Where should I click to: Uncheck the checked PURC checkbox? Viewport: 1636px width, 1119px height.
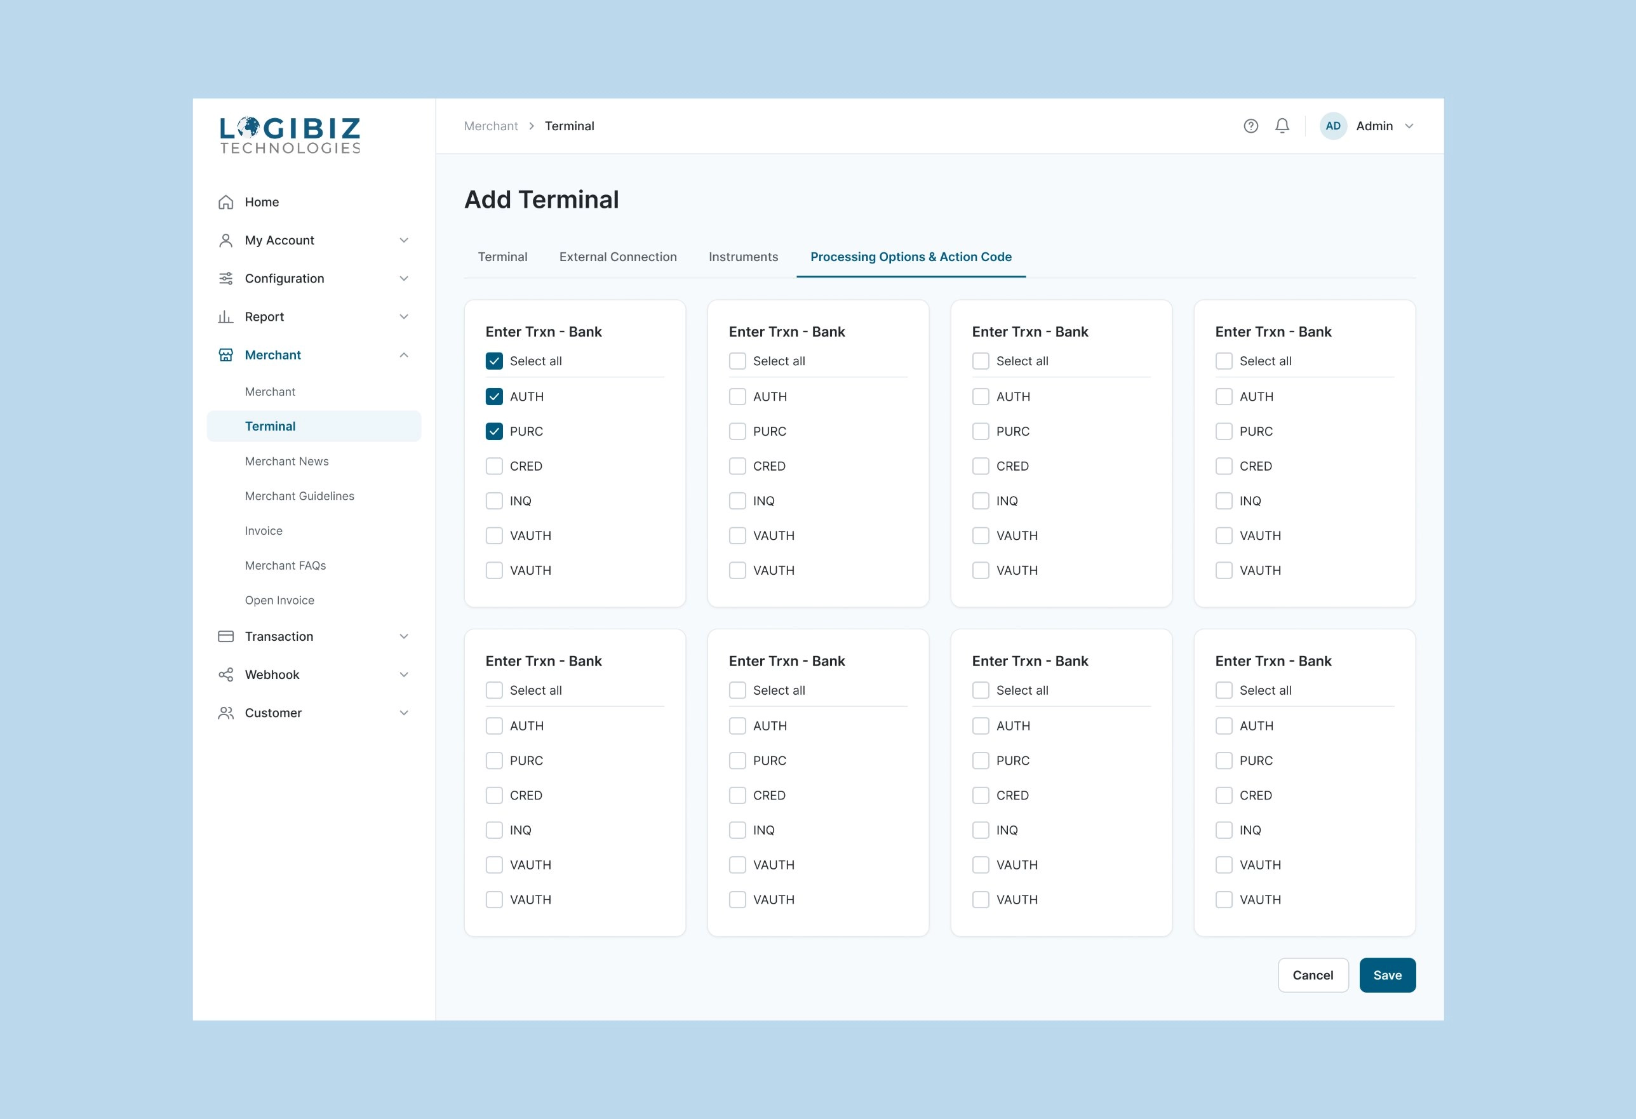[494, 431]
